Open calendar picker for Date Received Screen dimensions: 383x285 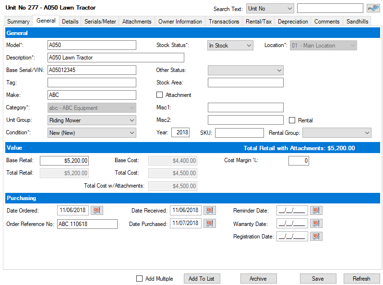tap(210, 210)
